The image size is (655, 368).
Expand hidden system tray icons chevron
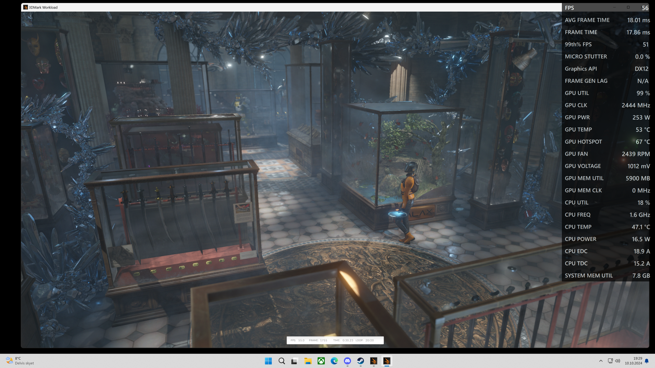coord(601,361)
